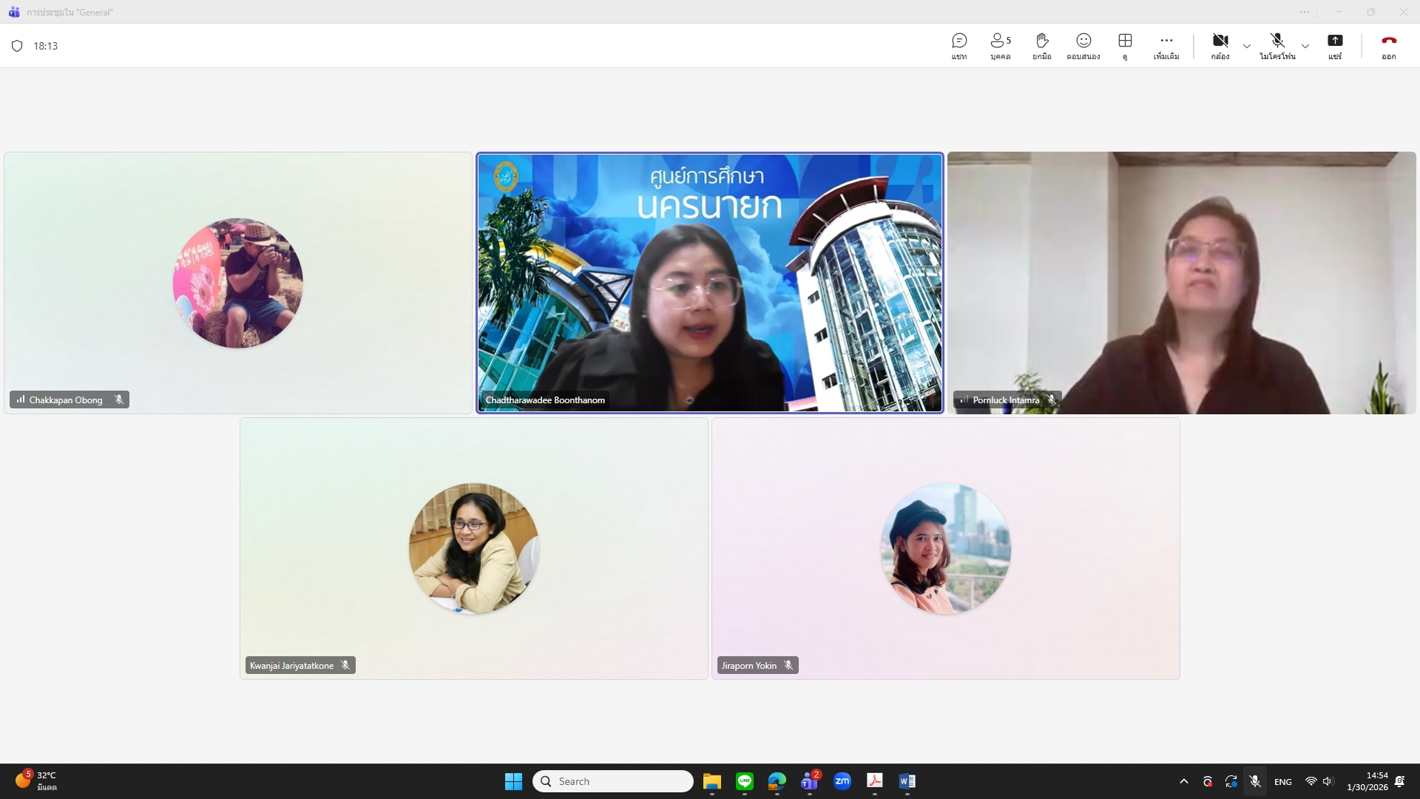1420x799 pixels.
Task: Show hidden system tray icons
Action: [1184, 781]
